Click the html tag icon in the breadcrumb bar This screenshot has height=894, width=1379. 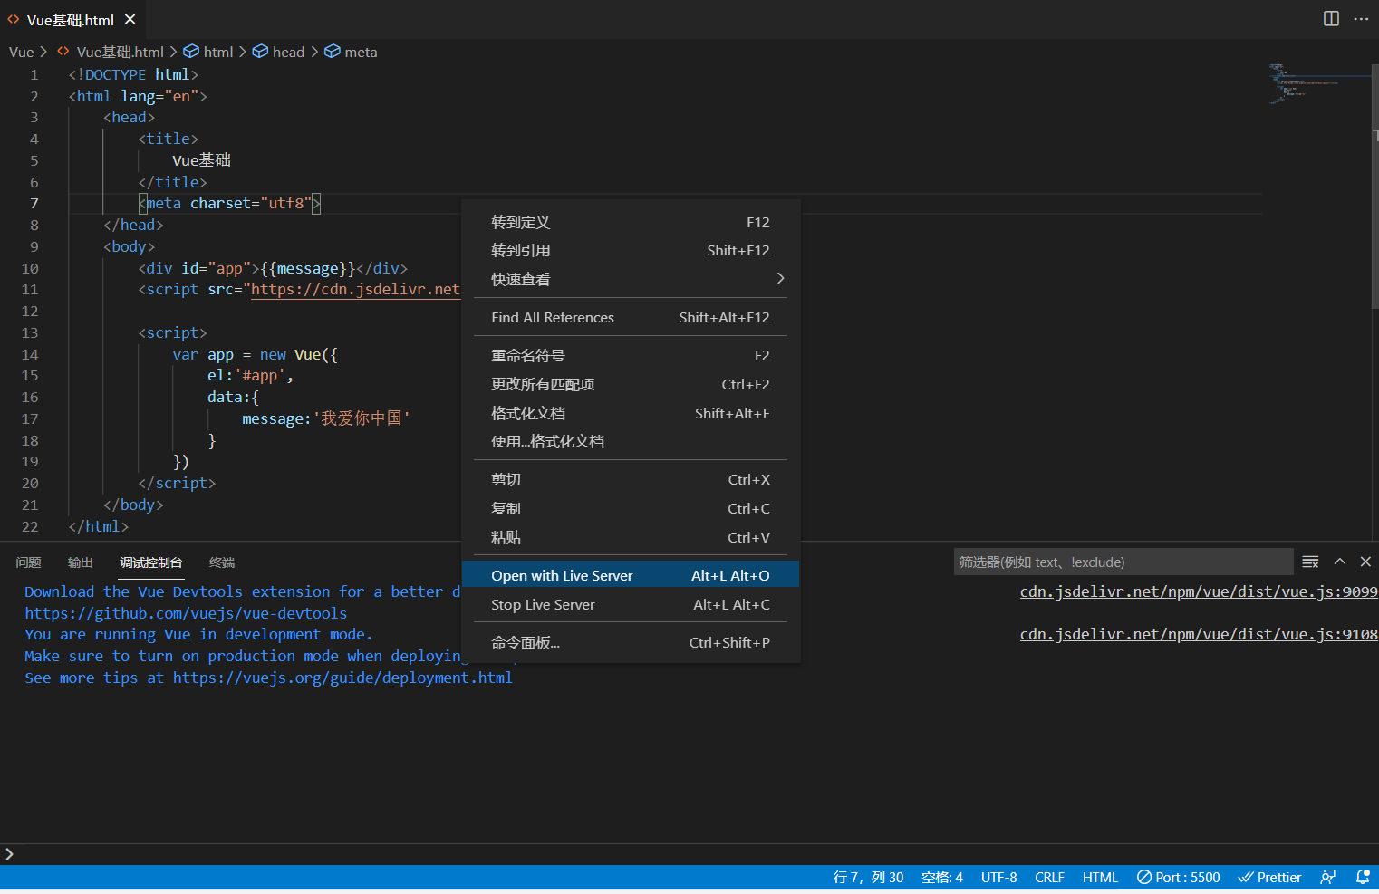point(191,52)
